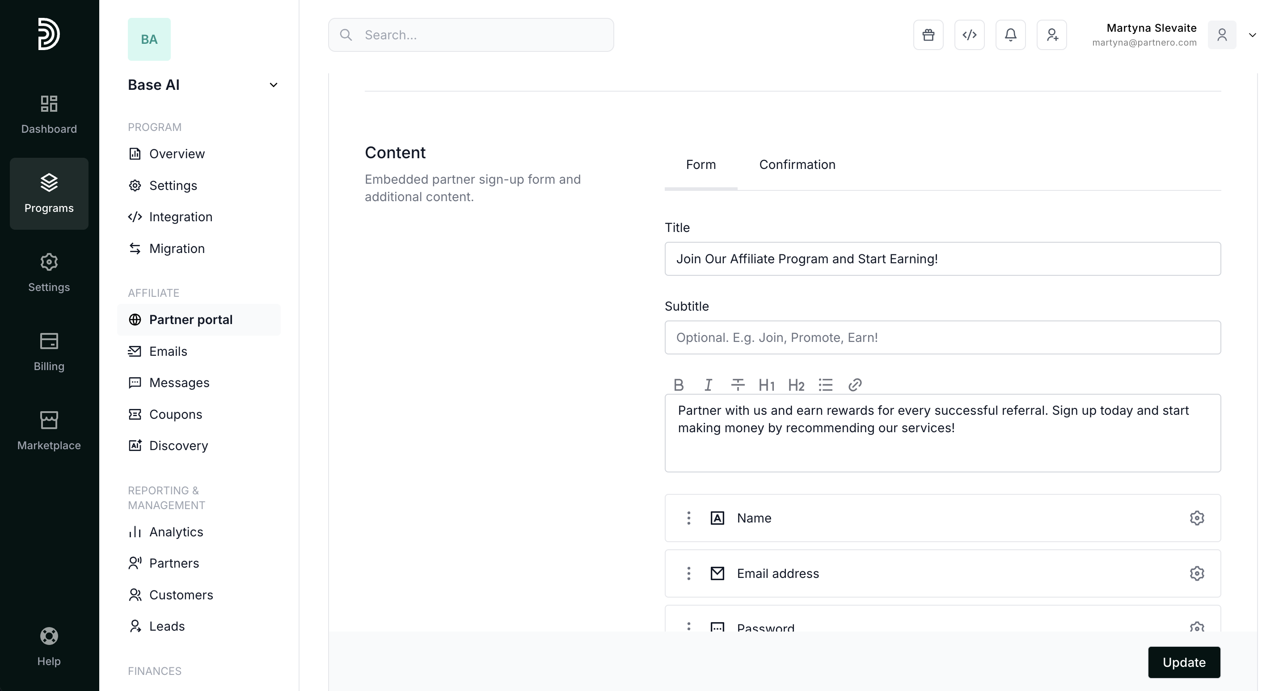Click the Bold formatting icon

click(x=678, y=385)
